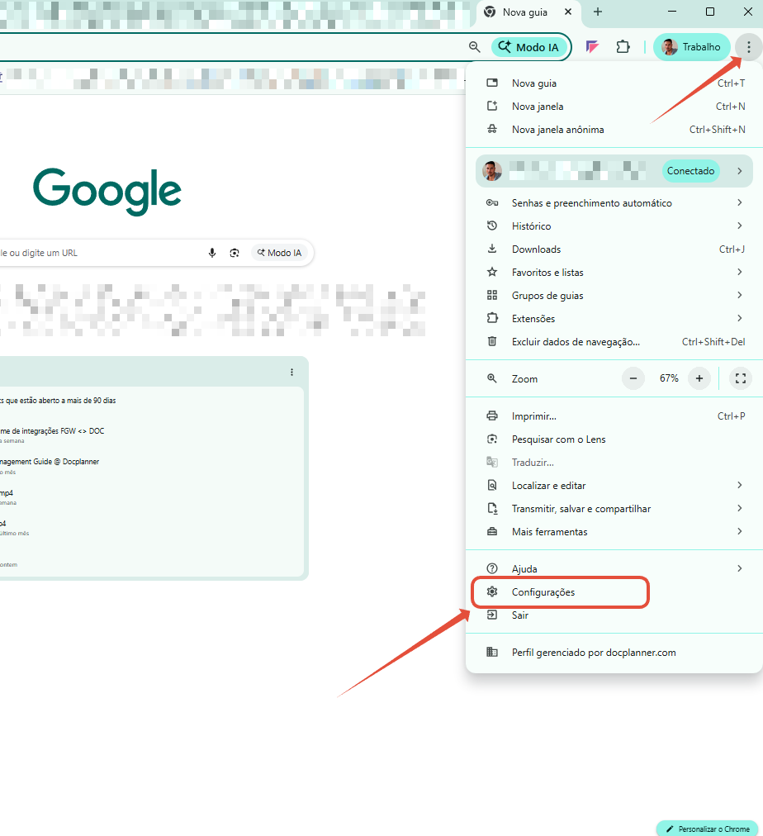Select Excluir dados de navegação
The image size is (763, 836).
coord(614,341)
